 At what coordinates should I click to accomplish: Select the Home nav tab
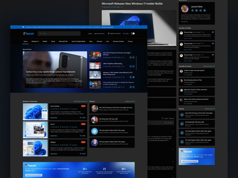point(26,41)
